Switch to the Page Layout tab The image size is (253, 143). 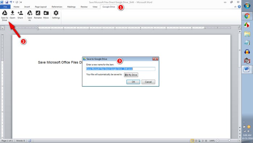[x=41, y=7]
